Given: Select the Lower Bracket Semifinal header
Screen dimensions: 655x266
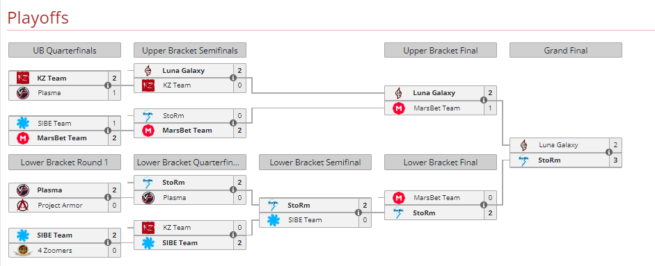Looking at the screenshot, I should point(315,163).
